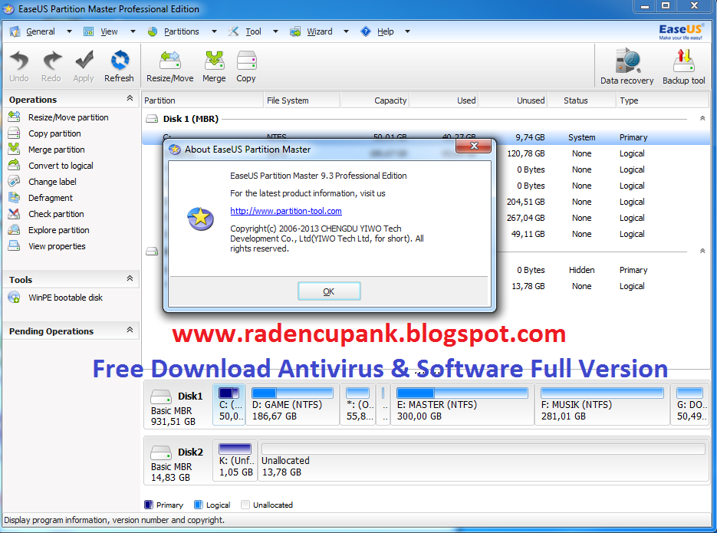Collapse the Tools panel section
Image resolution: width=717 pixels, height=533 pixels.
[x=130, y=278]
